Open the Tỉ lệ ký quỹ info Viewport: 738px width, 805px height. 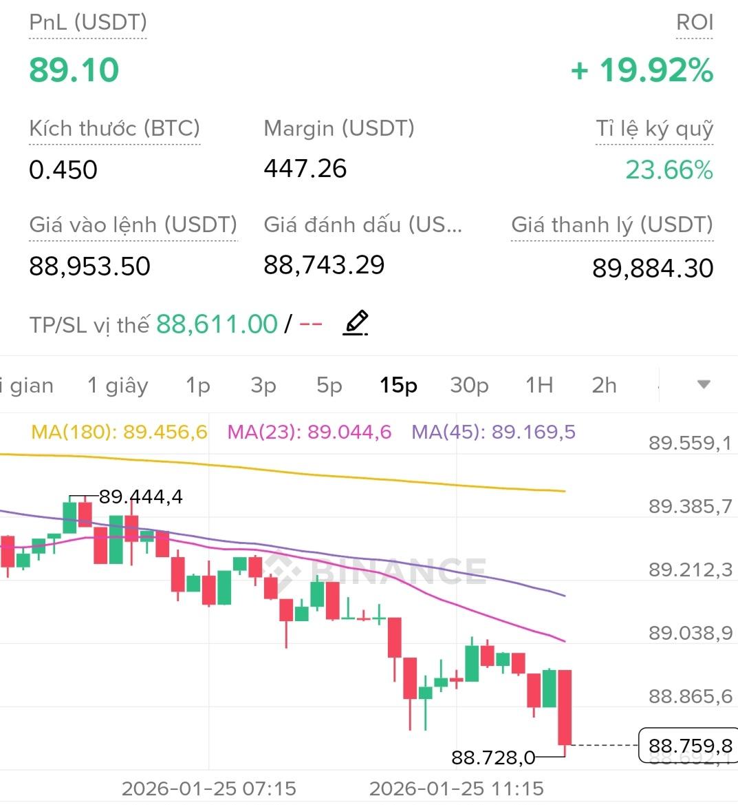(x=654, y=129)
